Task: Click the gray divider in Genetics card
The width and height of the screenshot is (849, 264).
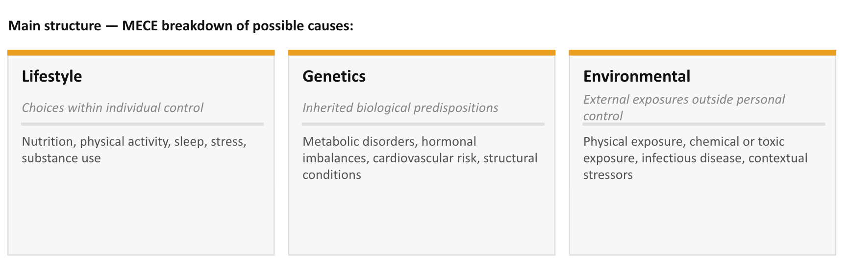Action: click(424, 124)
